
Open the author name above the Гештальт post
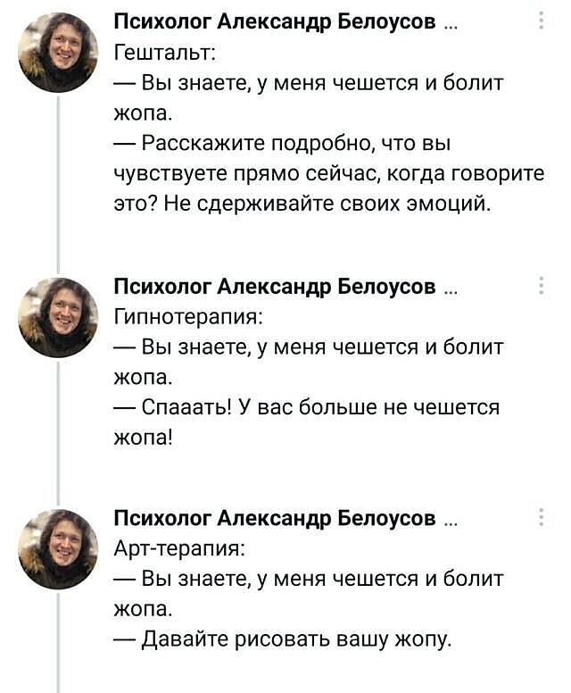(x=277, y=23)
